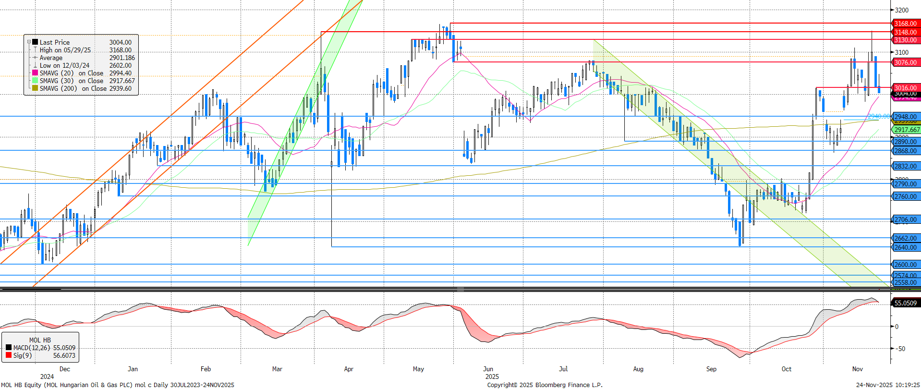
Task: Click the 3016.00 red price tag
Action: tap(905, 87)
